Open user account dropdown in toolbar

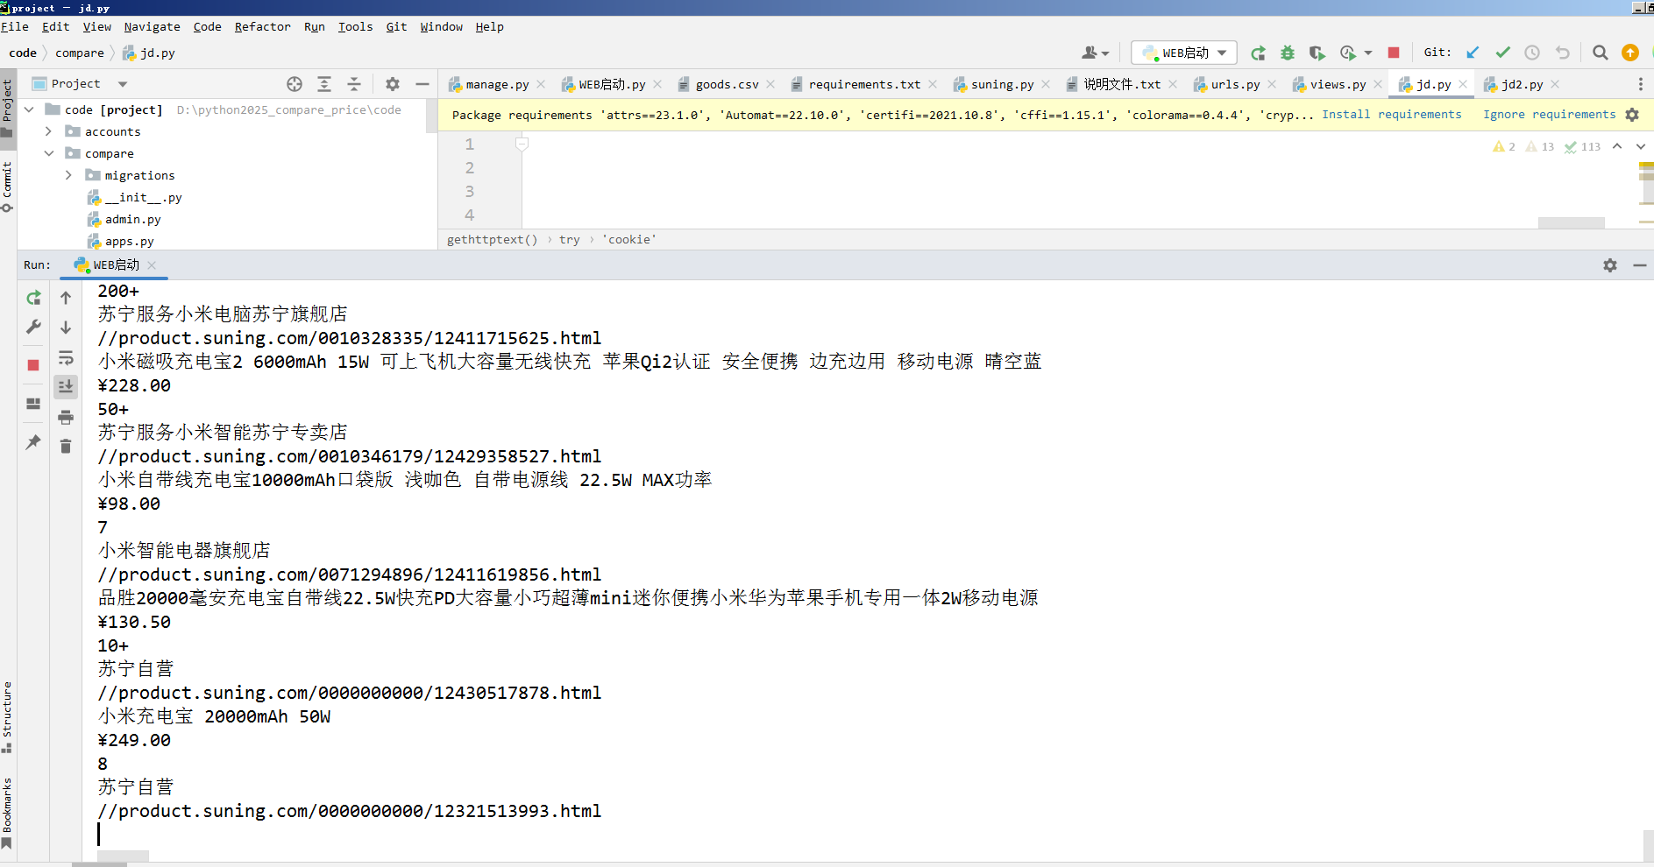(1096, 53)
